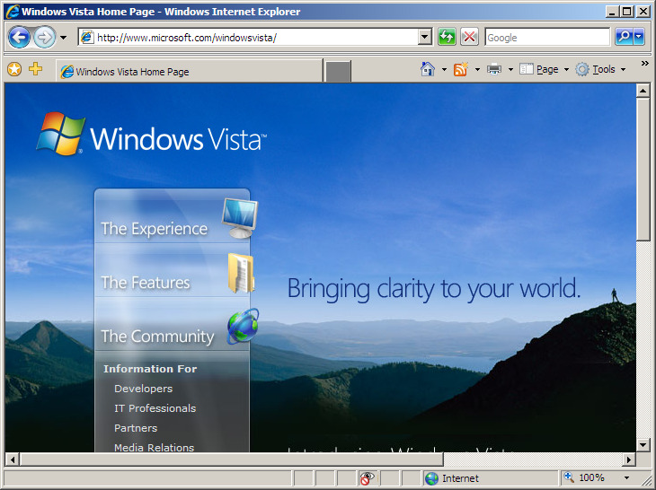The width and height of the screenshot is (656, 490).
Task: Click the Add to Favorites plus icon
Action: (x=36, y=68)
